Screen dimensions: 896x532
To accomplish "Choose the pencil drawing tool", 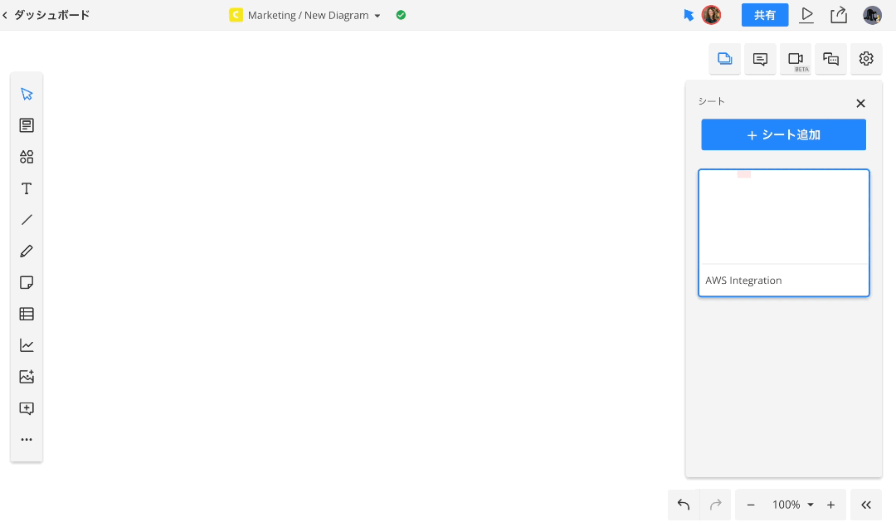I will click(x=27, y=251).
